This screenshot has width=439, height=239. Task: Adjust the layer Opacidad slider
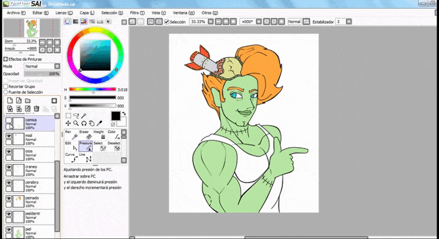[x=42, y=74]
